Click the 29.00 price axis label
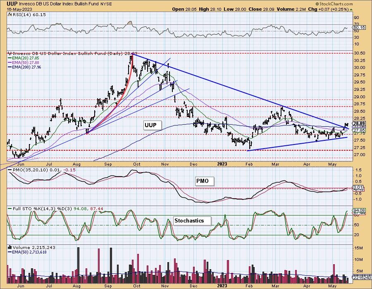 coord(360,97)
